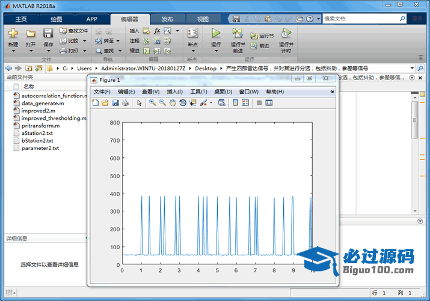Viewport: 430px width, 301px height.
Task: Click the 打开 (Open) folder icon
Action: 31,34
